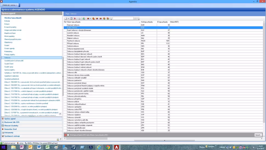Switch to Obecné číselníky section

(x=12, y=126)
